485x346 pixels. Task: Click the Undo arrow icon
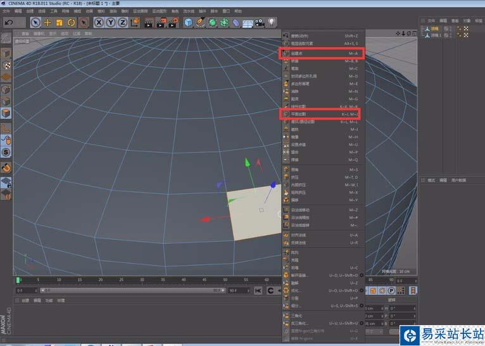[x=9, y=22]
